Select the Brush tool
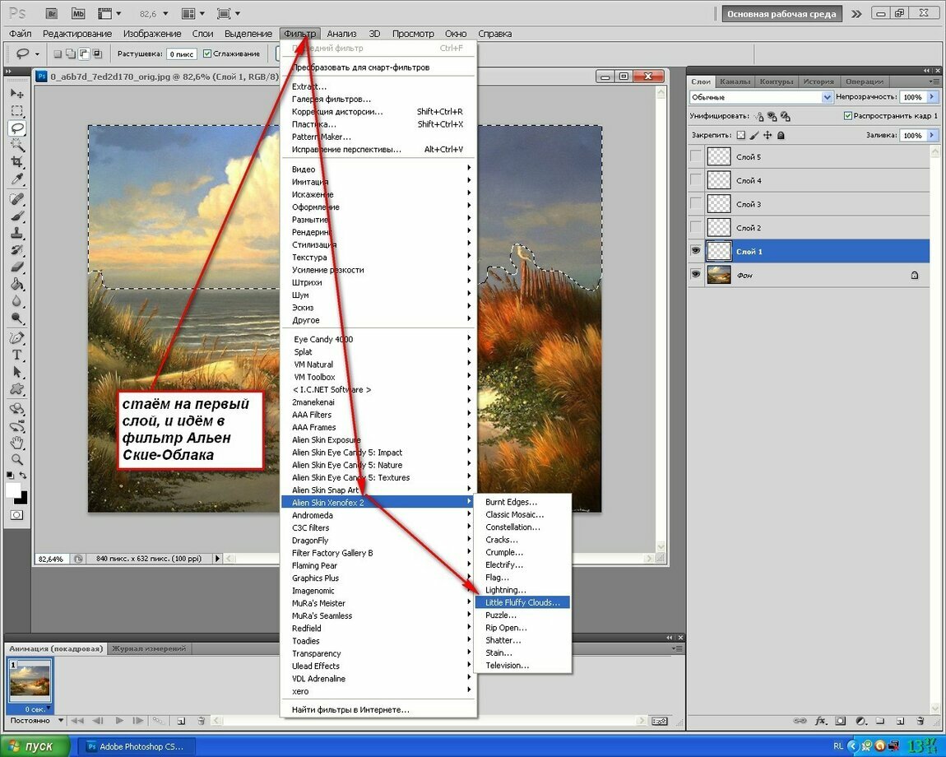This screenshot has height=757, width=946. (17, 216)
